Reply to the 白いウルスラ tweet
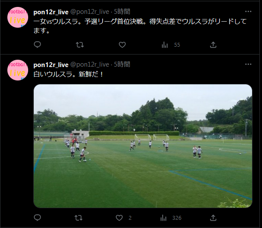 point(37,218)
